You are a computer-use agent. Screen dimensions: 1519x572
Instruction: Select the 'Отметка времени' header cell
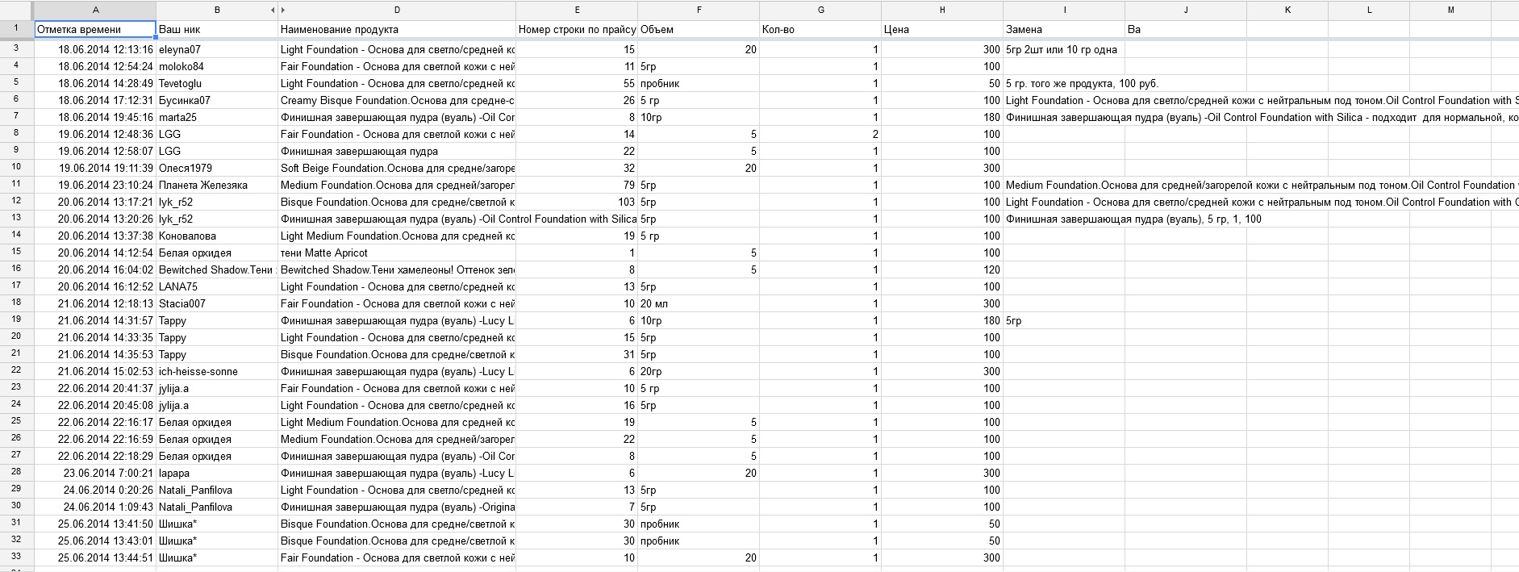pyautogui.click(x=95, y=30)
